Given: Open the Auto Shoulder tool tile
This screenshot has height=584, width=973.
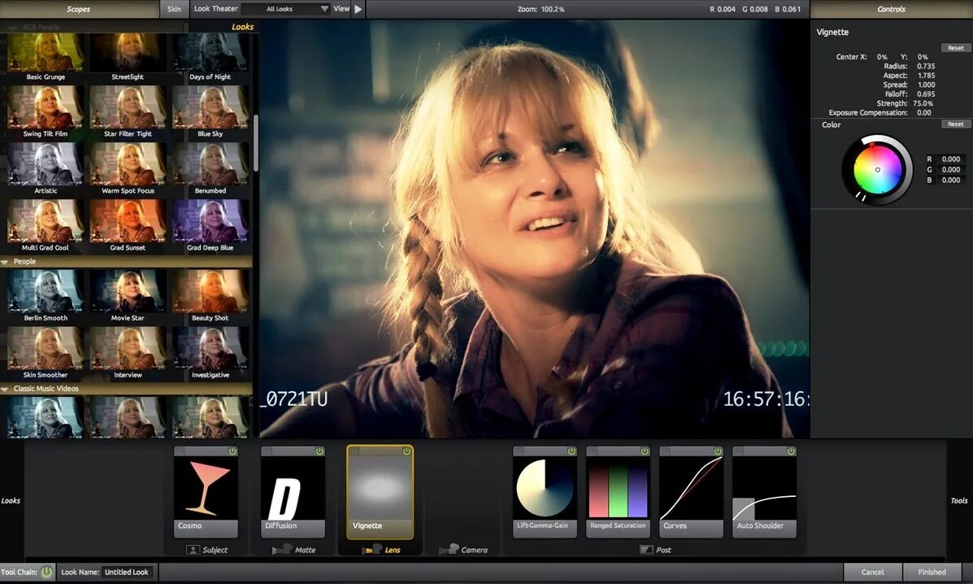Looking at the screenshot, I should [764, 491].
